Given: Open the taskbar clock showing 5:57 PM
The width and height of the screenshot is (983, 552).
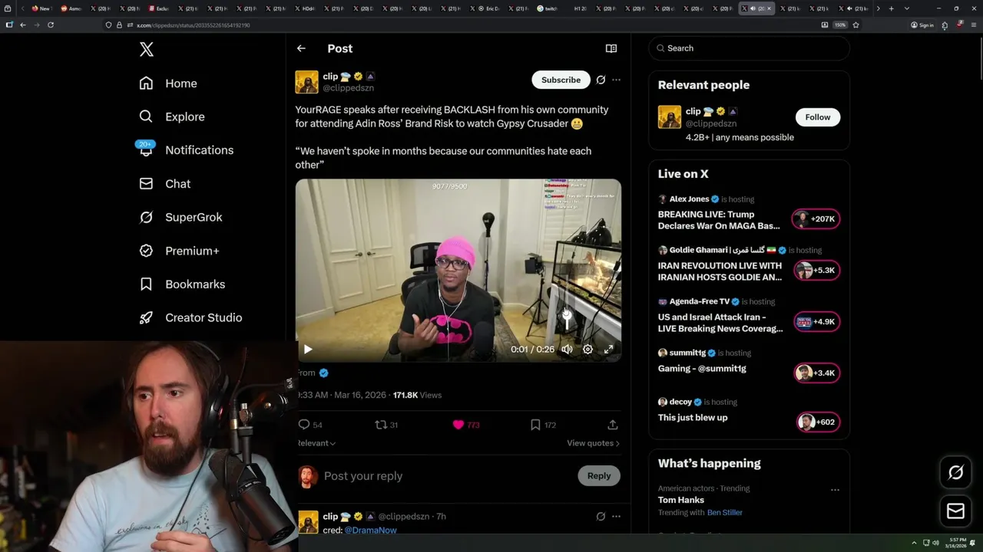Looking at the screenshot, I should (957, 543).
